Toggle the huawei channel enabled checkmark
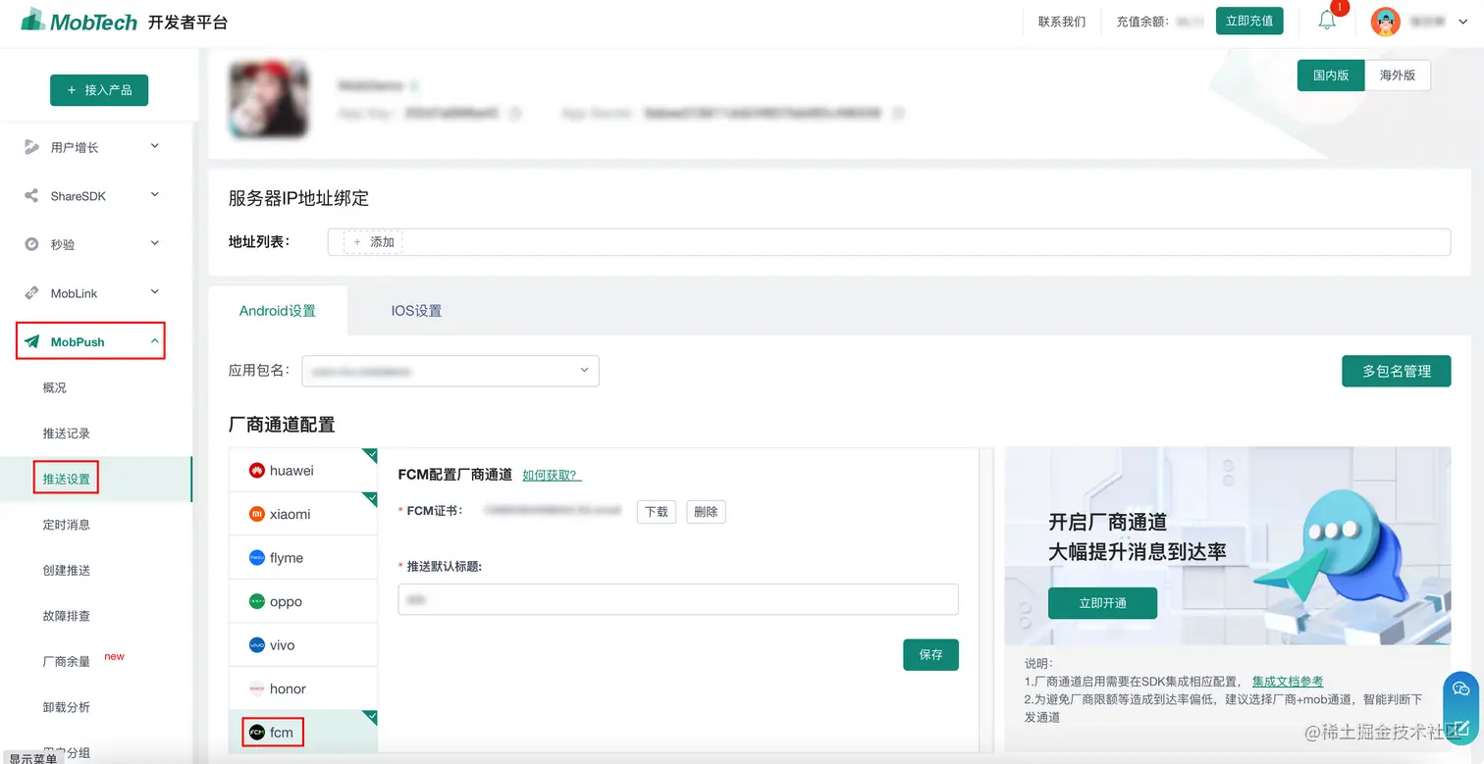 click(x=370, y=454)
